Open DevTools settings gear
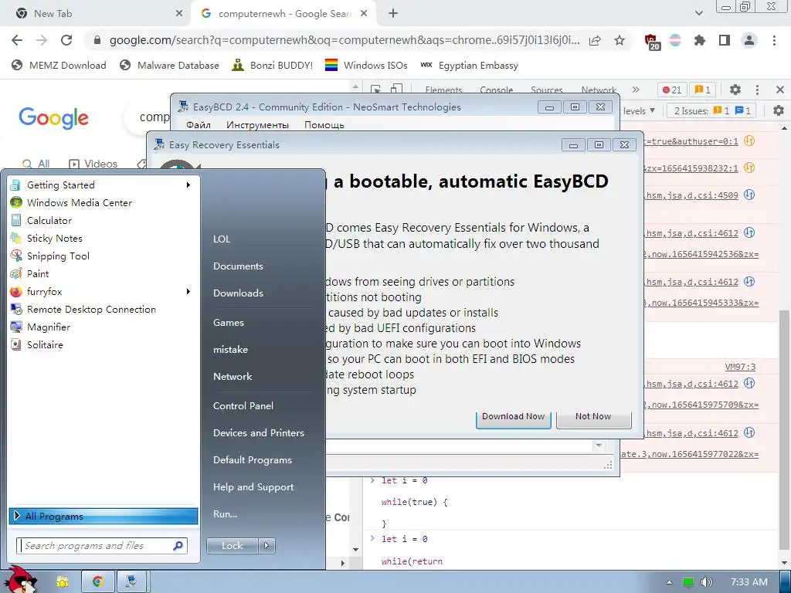The height and width of the screenshot is (593, 791). 735,90
